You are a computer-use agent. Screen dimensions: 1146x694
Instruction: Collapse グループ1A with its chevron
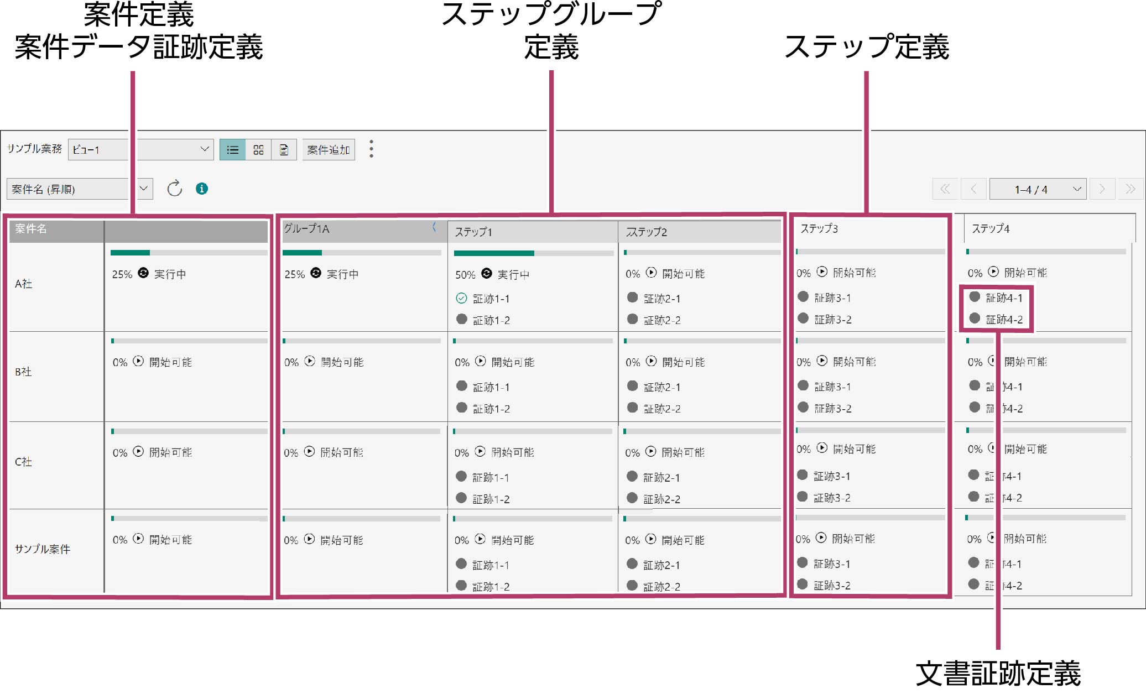click(x=435, y=227)
